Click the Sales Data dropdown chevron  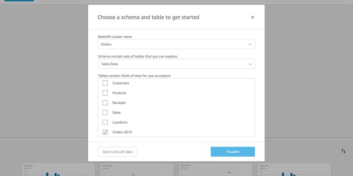[250, 64]
